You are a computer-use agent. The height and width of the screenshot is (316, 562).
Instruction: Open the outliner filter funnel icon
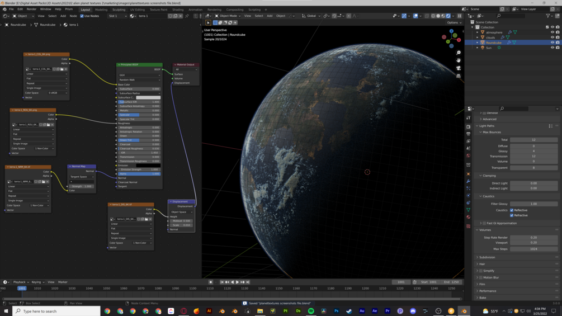pyautogui.click(x=548, y=16)
